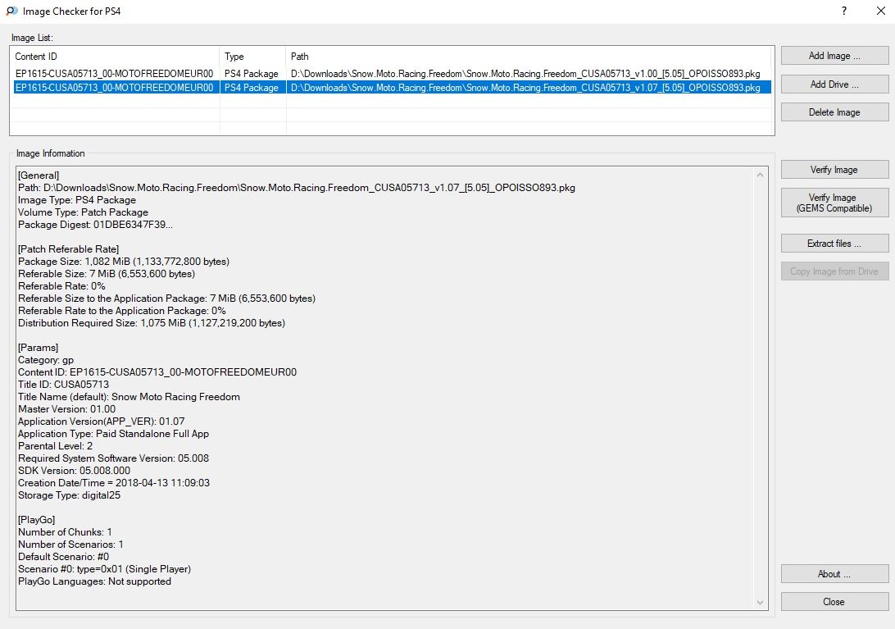895x629 pixels.
Task: Open the About dialog
Action: [834, 574]
